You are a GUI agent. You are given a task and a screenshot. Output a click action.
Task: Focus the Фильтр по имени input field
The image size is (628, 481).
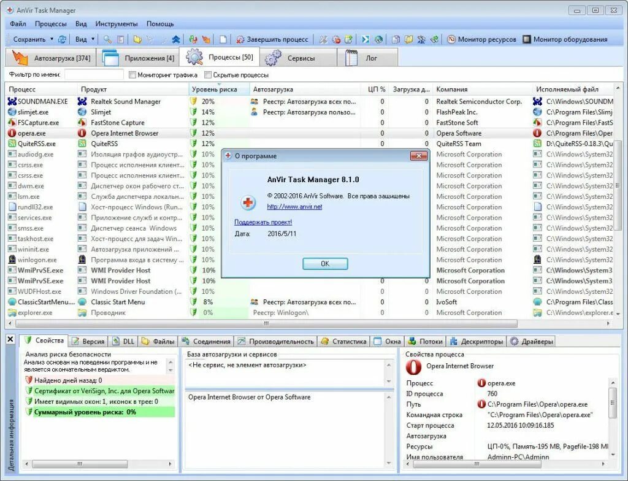coord(94,75)
